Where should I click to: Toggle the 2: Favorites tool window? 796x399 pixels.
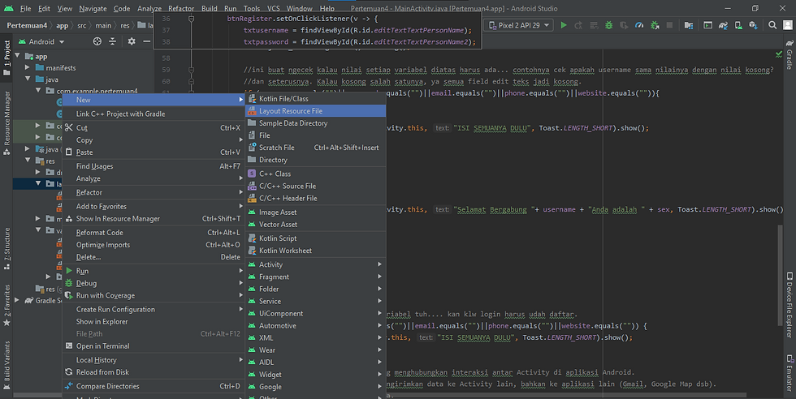tap(6, 305)
